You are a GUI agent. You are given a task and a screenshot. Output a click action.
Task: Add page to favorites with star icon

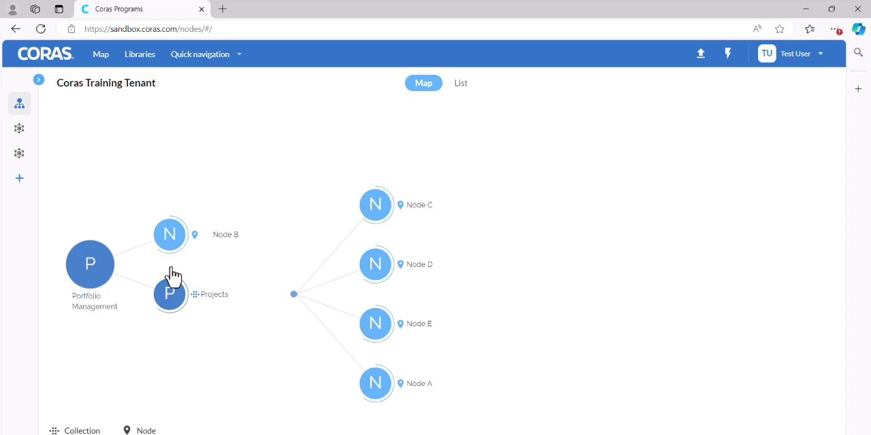(780, 29)
